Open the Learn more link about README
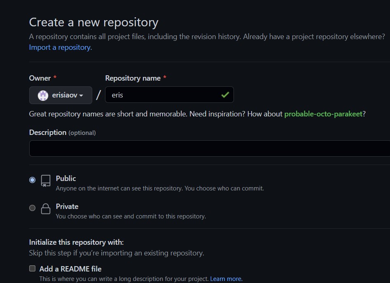Viewport: 390px width, 283px height. point(227,279)
